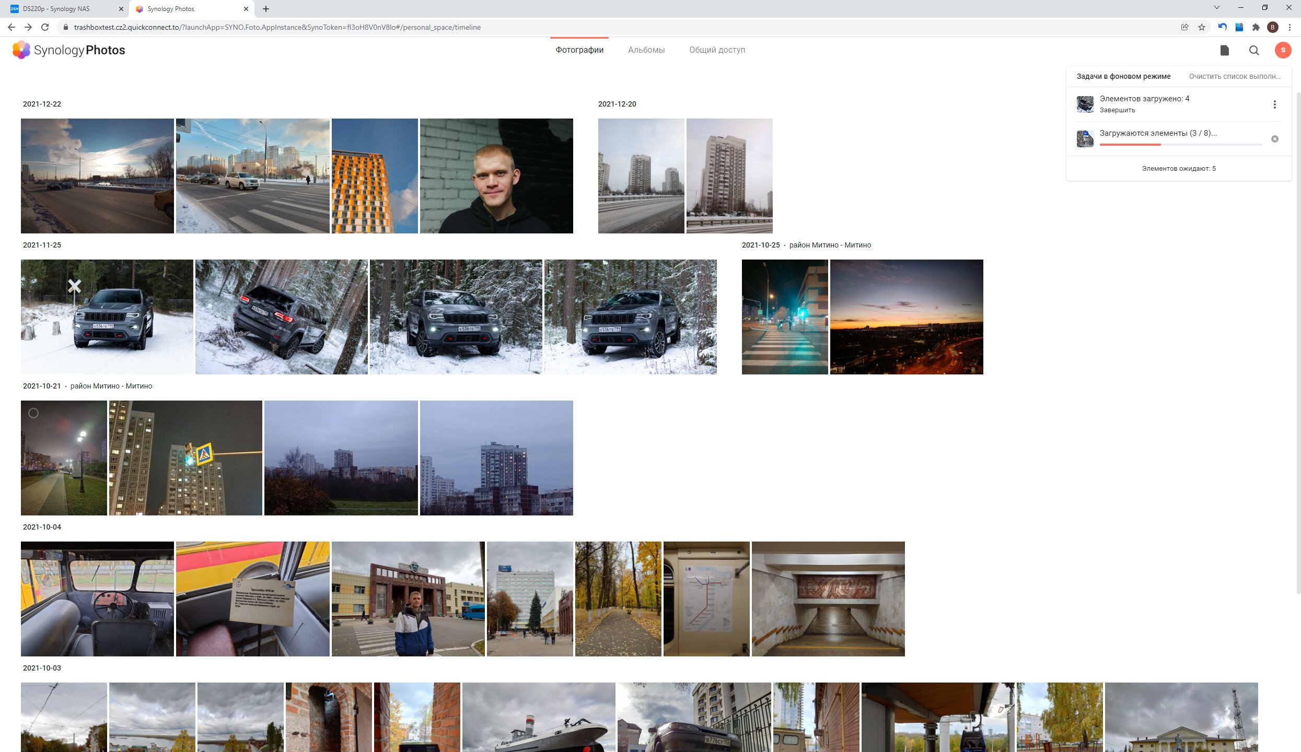Click the page vertical scrollbar
This screenshot has height=752, width=1301.
coord(1298,342)
